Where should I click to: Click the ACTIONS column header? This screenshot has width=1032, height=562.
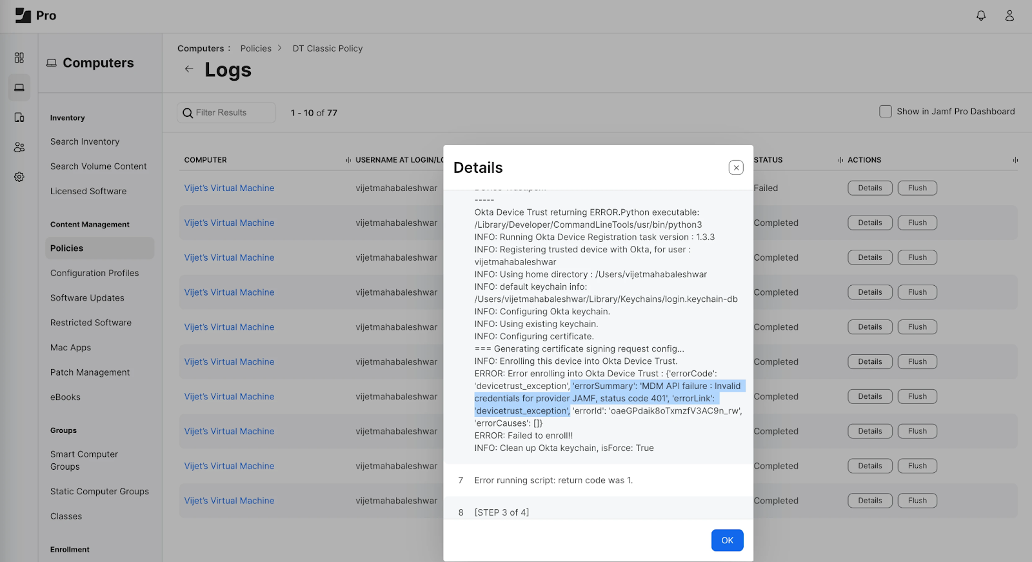pyautogui.click(x=864, y=160)
